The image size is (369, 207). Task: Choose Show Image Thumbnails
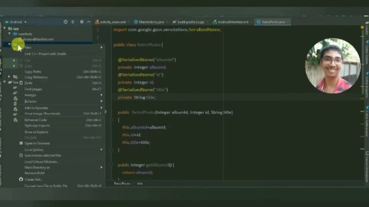(x=62, y=114)
